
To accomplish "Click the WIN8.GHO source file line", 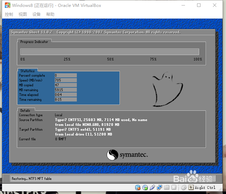I will click(87, 125).
